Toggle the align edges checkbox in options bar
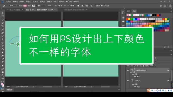173x97 pixels. click(x=102, y=6)
